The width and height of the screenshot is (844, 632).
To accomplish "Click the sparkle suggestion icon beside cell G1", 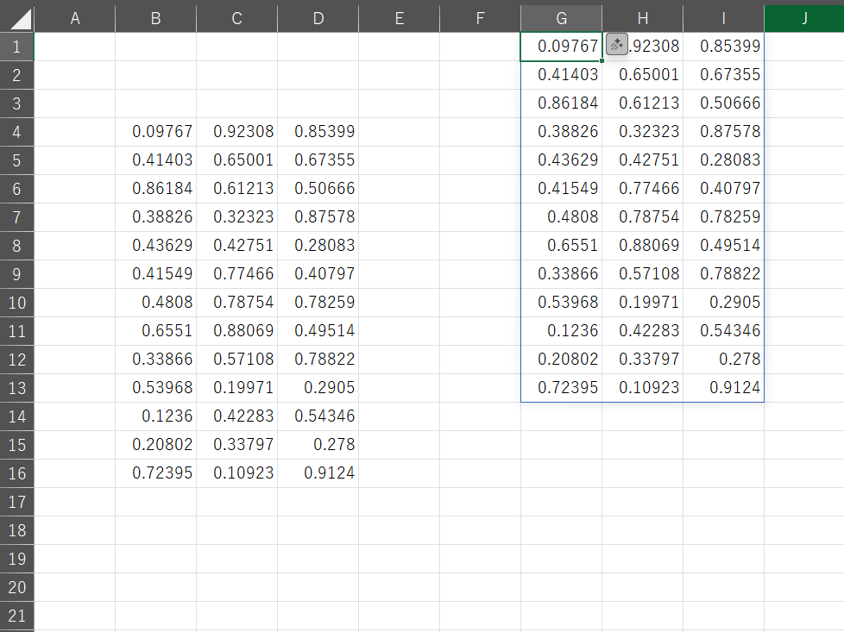I will click(617, 45).
